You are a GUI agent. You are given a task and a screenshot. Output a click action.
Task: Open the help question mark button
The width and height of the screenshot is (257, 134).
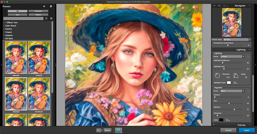coord(119,130)
